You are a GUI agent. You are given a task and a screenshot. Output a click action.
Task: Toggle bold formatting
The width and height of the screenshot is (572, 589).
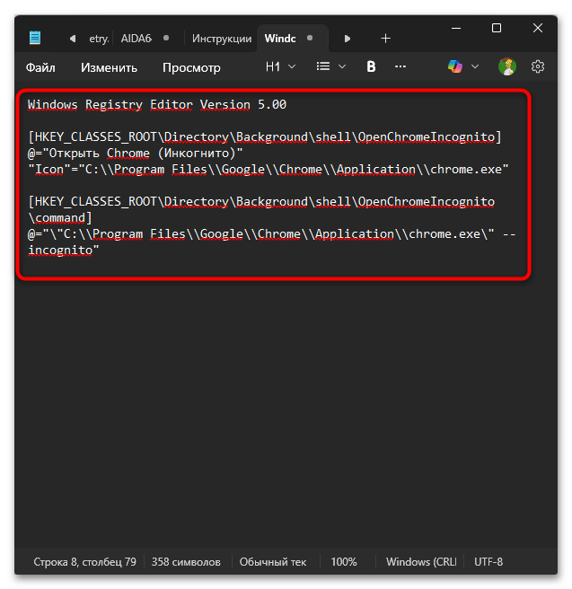pos(371,66)
